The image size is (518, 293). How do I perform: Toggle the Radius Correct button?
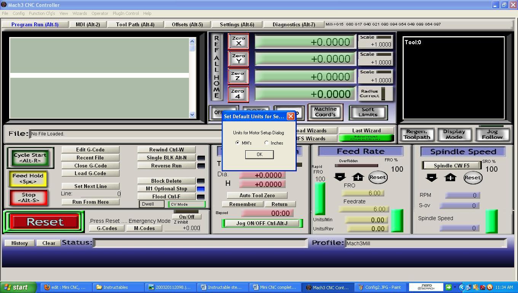tap(375, 93)
